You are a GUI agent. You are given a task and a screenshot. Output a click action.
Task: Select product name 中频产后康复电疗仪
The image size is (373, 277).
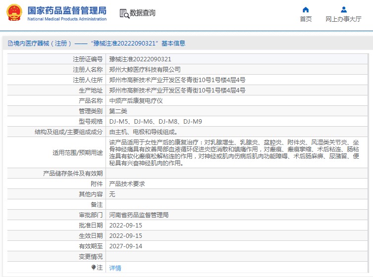tap(136, 101)
